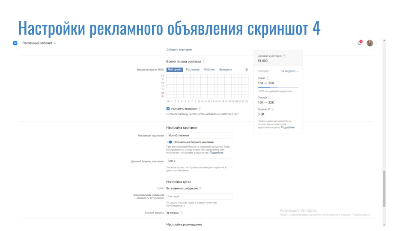
Task: Open the Рекламная кампания selection field
Action: (x=199, y=136)
